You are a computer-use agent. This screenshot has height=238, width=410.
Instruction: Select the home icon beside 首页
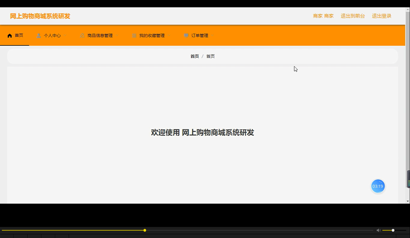pos(9,35)
